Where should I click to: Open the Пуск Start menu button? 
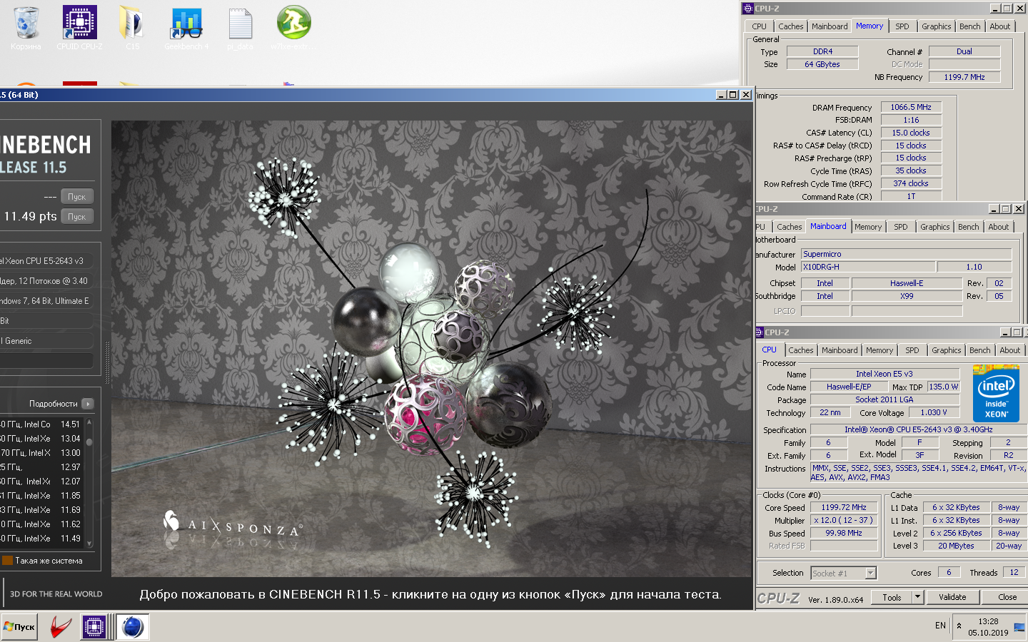tap(19, 627)
